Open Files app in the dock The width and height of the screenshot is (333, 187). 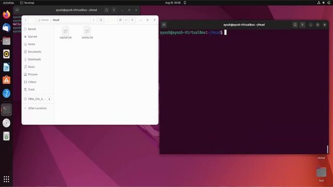tap(6, 41)
